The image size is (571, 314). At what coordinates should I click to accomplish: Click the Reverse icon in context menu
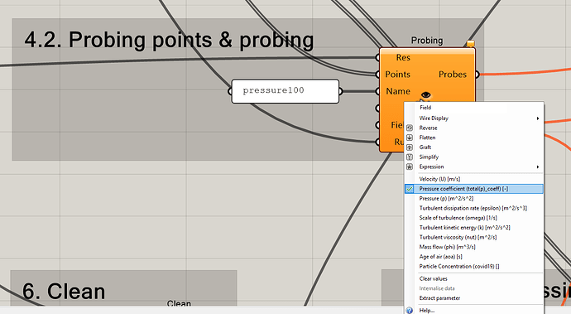pos(410,128)
